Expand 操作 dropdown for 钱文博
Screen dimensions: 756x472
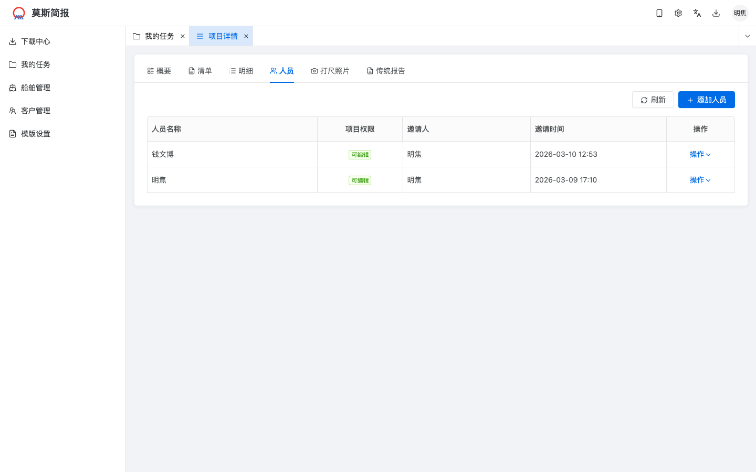pos(700,154)
